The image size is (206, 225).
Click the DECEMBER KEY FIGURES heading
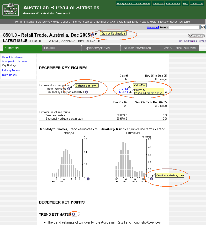(63, 68)
